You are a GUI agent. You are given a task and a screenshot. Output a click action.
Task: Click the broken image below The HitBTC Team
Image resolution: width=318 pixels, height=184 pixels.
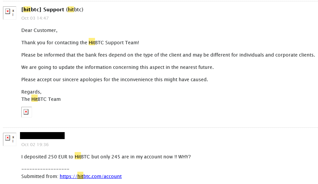[x=27, y=112]
